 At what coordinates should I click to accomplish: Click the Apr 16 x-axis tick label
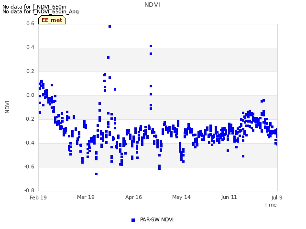[133, 197]
